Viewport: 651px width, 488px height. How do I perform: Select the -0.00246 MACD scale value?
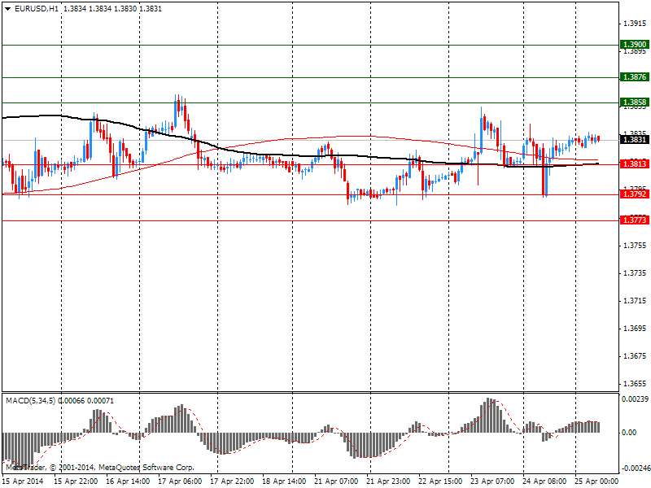[x=635, y=468]
